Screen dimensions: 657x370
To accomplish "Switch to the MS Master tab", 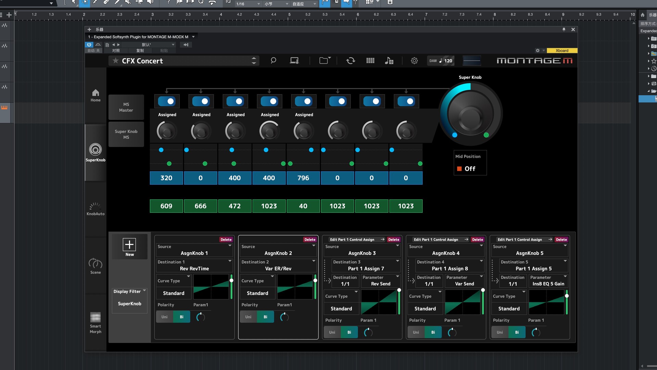I will click(x=126, y=107).
